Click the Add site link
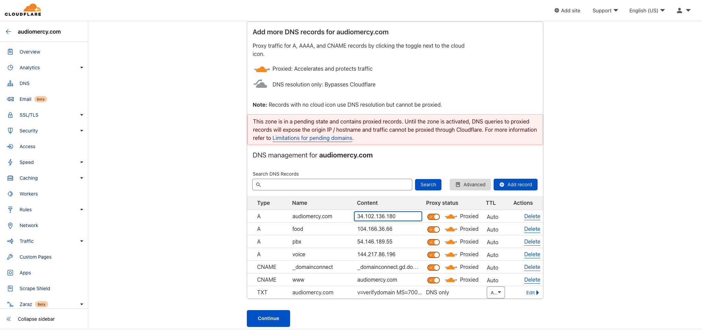Image resolution: width=702 pixels, height=330 pixels. 567,11
